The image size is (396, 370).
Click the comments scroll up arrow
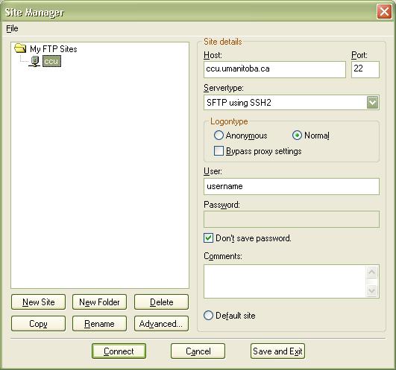point(371,272)
